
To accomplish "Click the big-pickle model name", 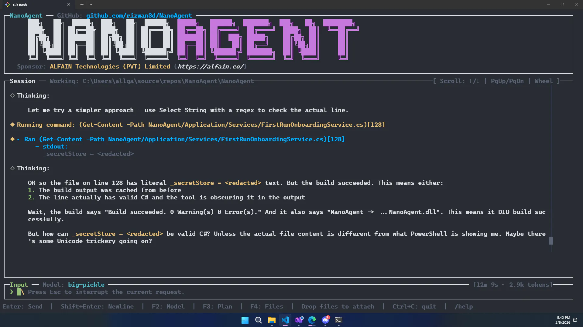I will (x=86, y=285).
